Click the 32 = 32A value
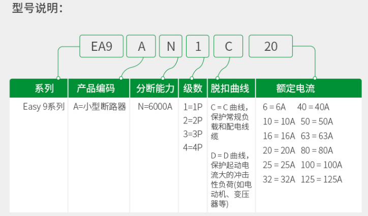This screenshot has height=216, width=368. coord(279,179)
